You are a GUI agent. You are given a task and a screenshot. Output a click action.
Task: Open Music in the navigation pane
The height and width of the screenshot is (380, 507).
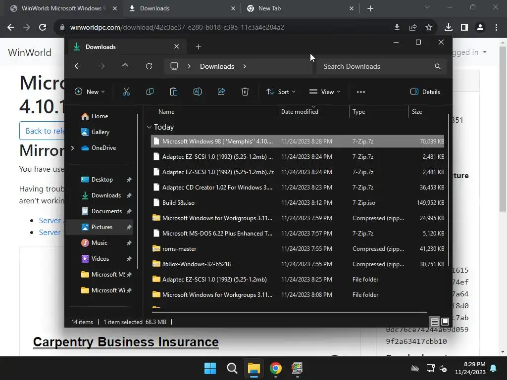click(x=99, y=242)
